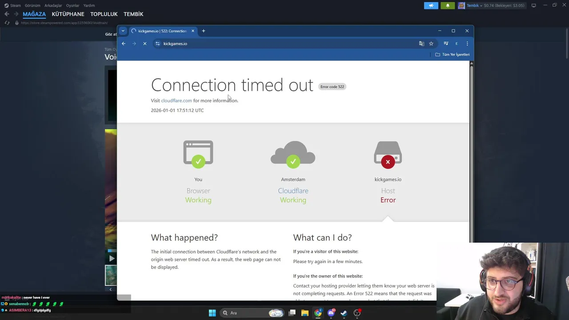Switch to MAĞAZA tab in Steam
The height and width of the screenshot is (320, 569).
[x=34, y=14]
